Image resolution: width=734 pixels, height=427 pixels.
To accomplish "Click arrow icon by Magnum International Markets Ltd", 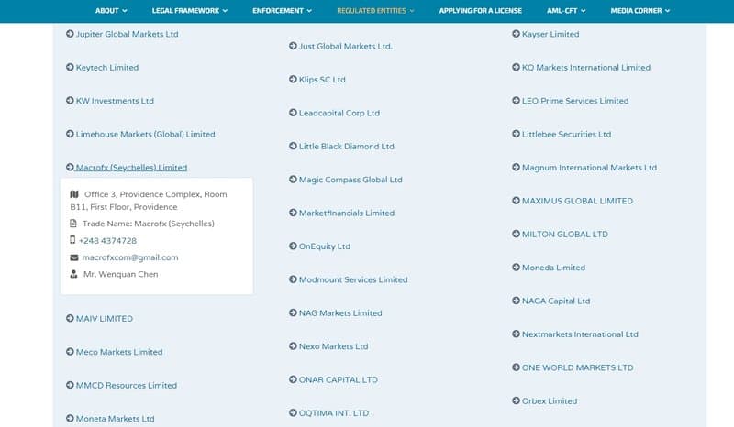I will [x=516, y=167].
